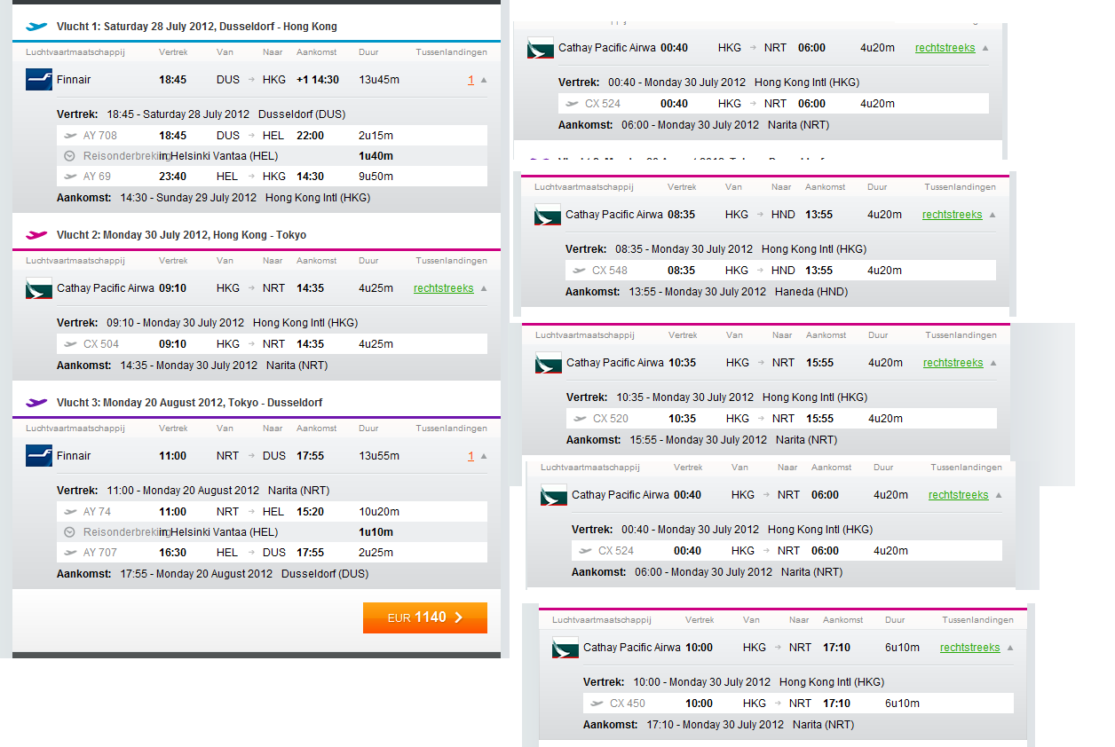The height and width of the screenshot is (747, 1115).
Task: Collapse the triangle beside rechtstreeks on 08:35 row
Action: tap(992, 215)
